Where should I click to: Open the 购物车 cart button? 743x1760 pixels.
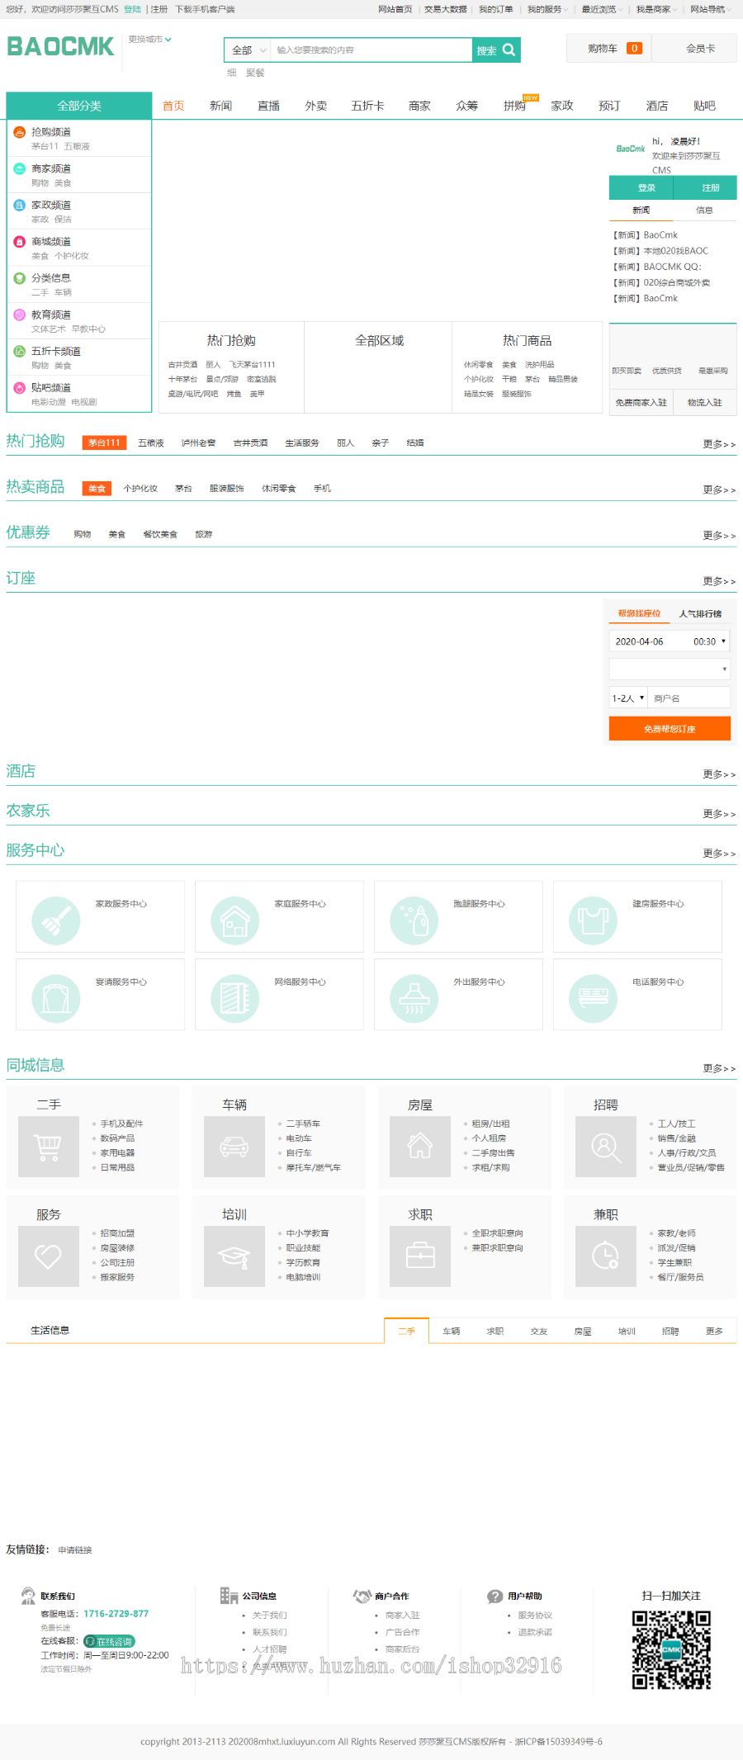tap(609, 49)
